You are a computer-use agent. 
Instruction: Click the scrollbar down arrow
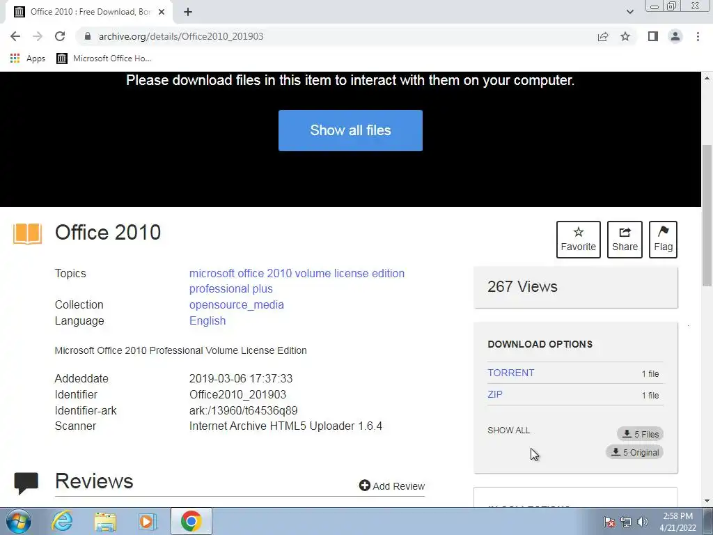coord(707,501)
